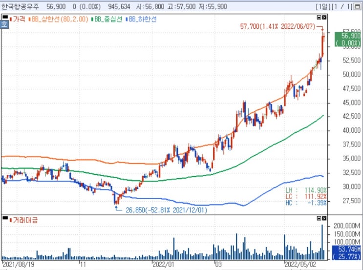The width and height of the screenshot is (363, 270).
Task: Click the 52,500 price axis label
Action: (351, 61)
